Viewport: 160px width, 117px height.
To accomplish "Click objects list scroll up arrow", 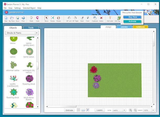I will pos(38,38).
